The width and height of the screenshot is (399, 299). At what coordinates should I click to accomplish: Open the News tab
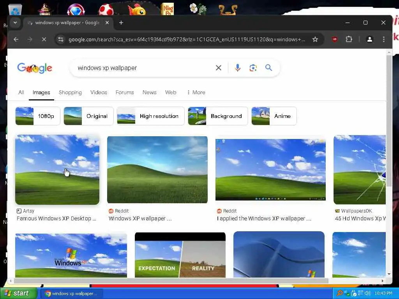[x=149, y=92]
